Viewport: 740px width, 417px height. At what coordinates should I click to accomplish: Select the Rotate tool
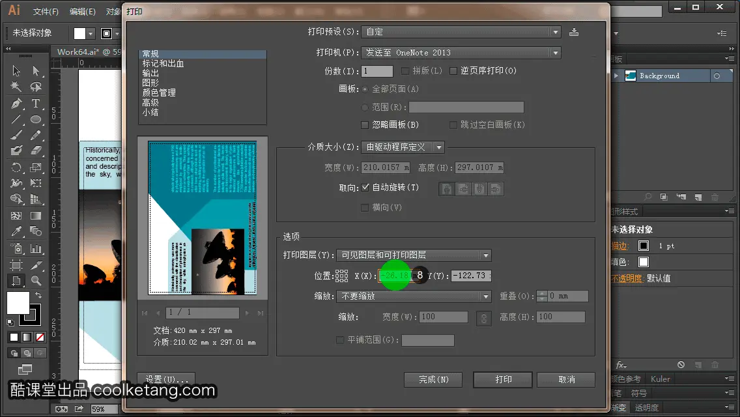(x=16, y=167)
